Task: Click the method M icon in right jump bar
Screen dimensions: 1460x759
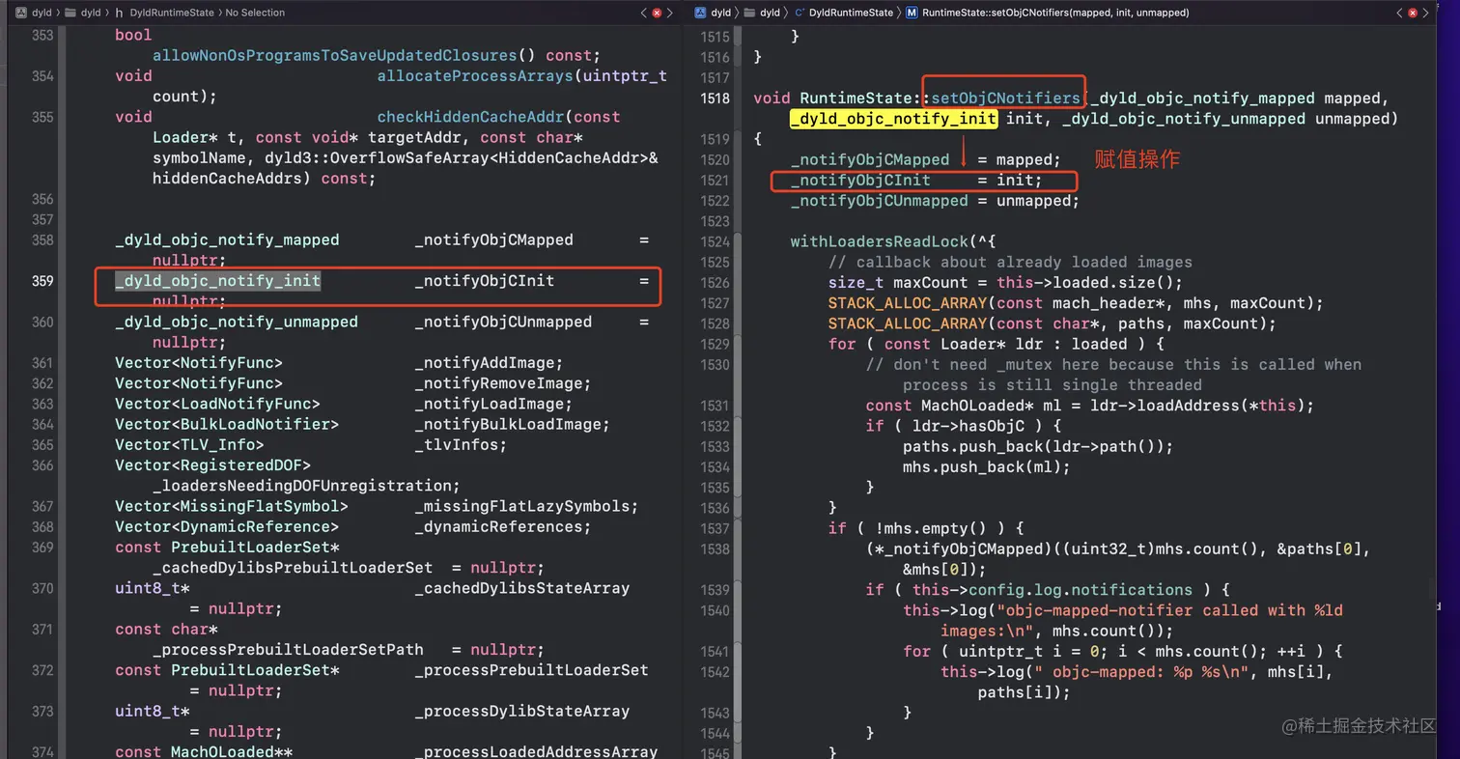Action: (912, 13)
